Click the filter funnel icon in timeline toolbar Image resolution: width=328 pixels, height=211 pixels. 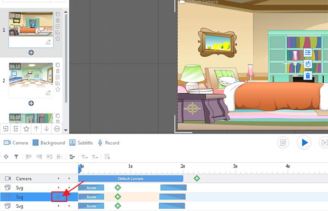[x=16, y=157]
